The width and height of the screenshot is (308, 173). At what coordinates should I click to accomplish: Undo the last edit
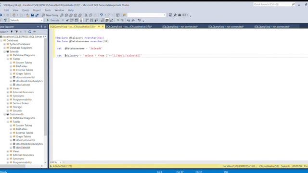102,15
